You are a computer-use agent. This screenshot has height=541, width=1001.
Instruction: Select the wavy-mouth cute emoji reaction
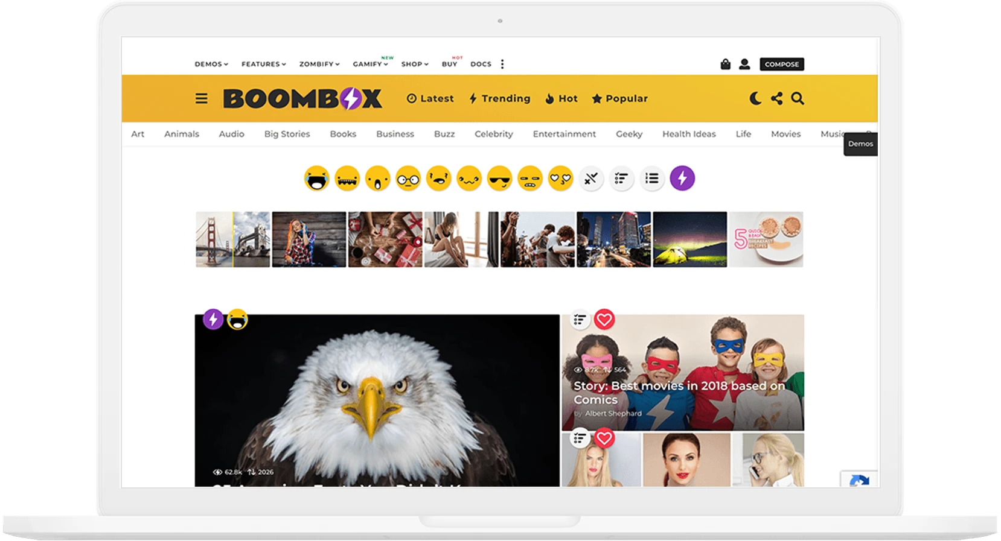pyautogui.click(x=469, y=179)
